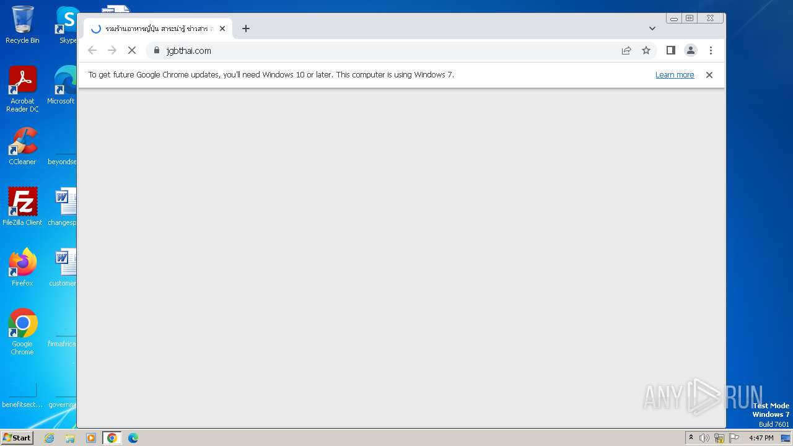Open network status tray icon
The width and height of the screenshot is (793, 446).
(x=719, y=438)
